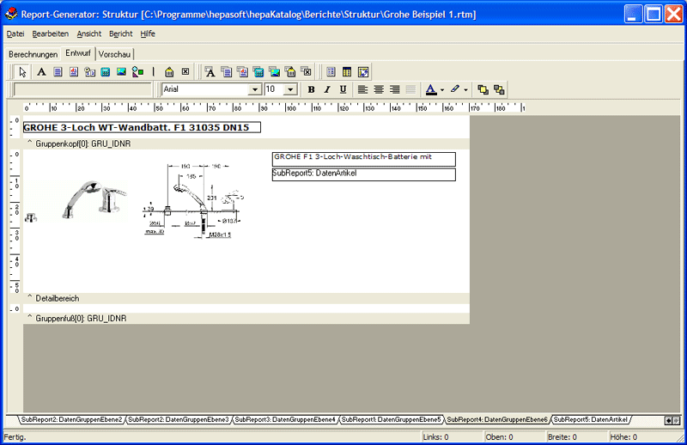Pick the DBCheckBox data component tool
687x445 pixels.
307,72
